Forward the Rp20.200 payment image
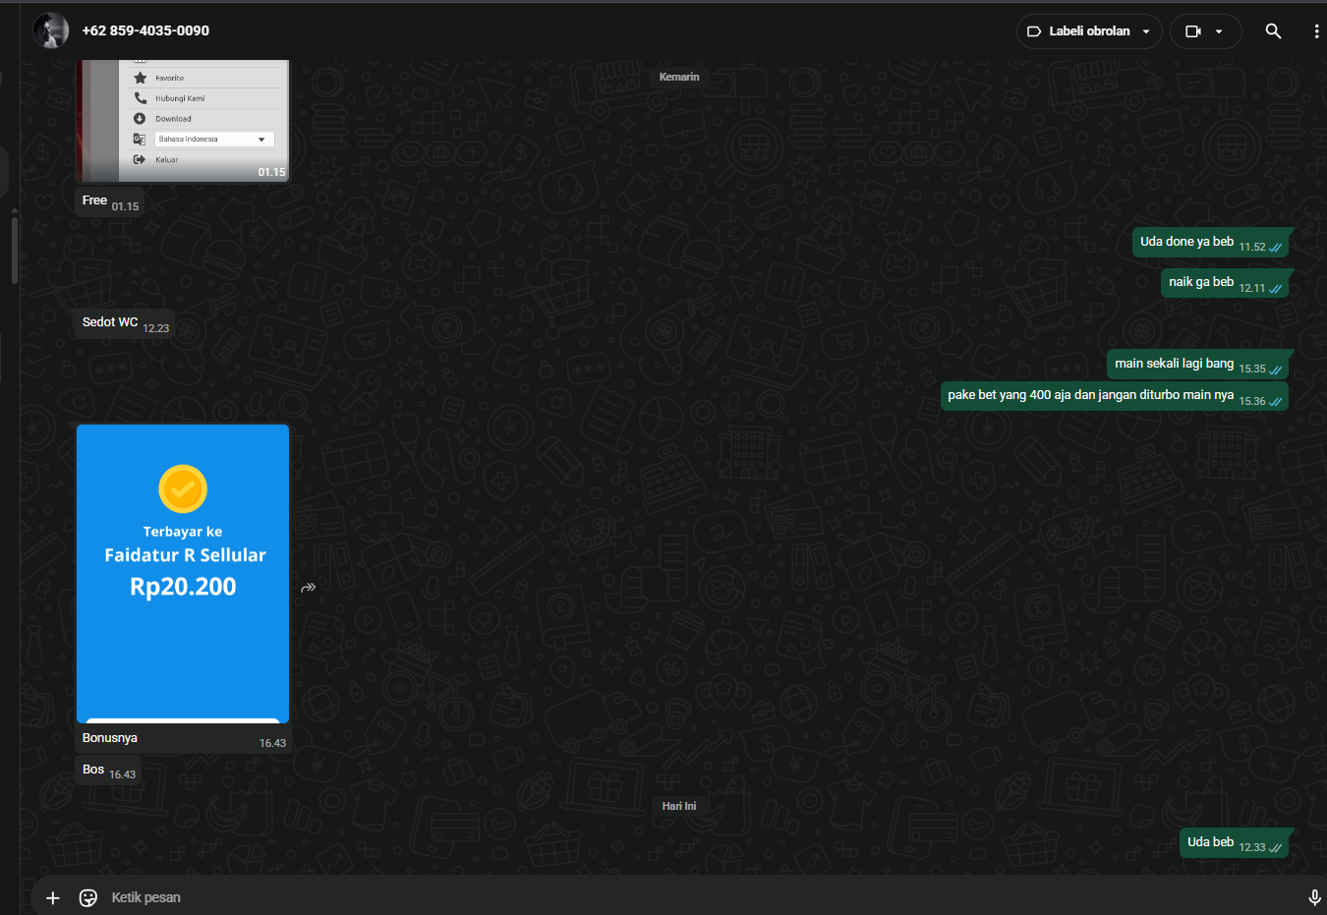Viewport: 1327px width, 915px height. pyautogui.click(x=309, y=588)
